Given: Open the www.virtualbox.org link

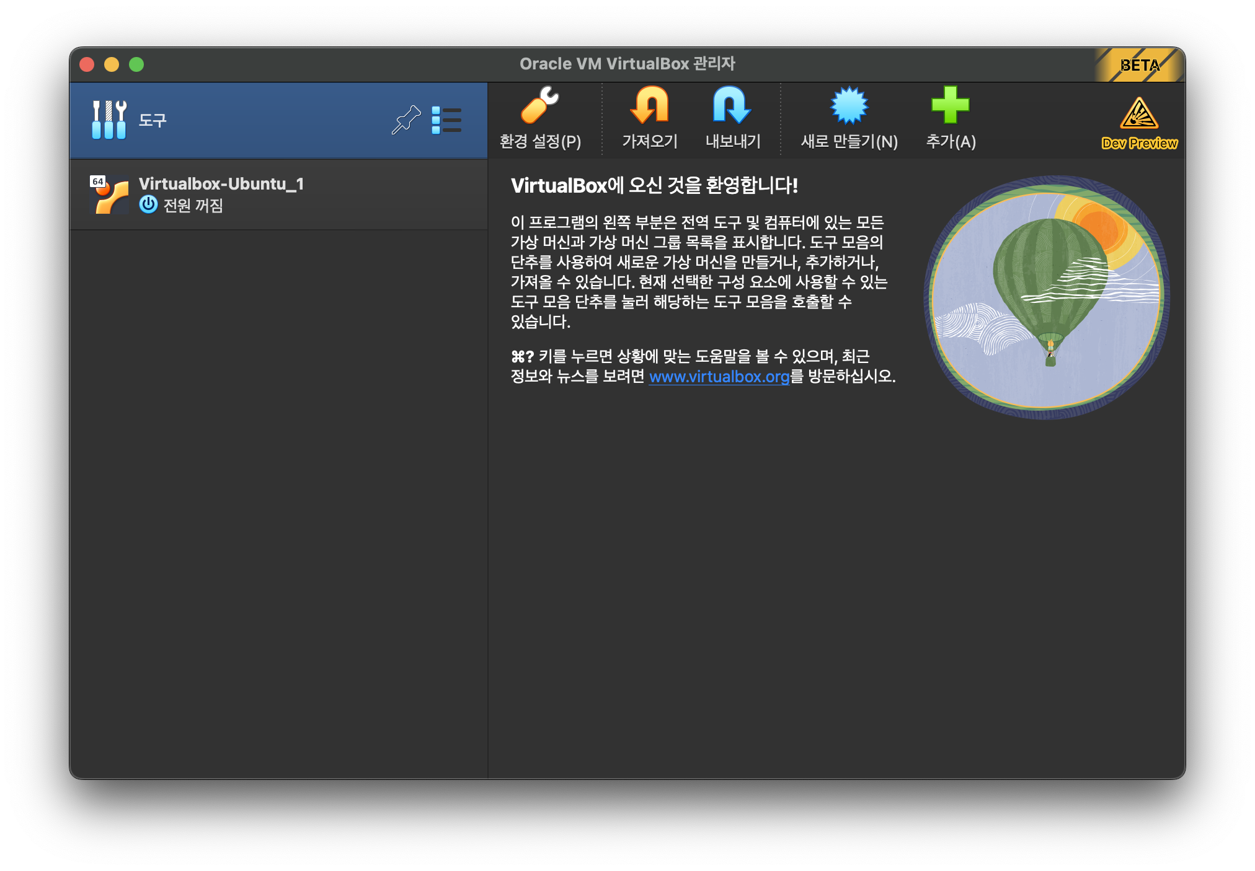Looking at the screenshot, I should [719, 377].
